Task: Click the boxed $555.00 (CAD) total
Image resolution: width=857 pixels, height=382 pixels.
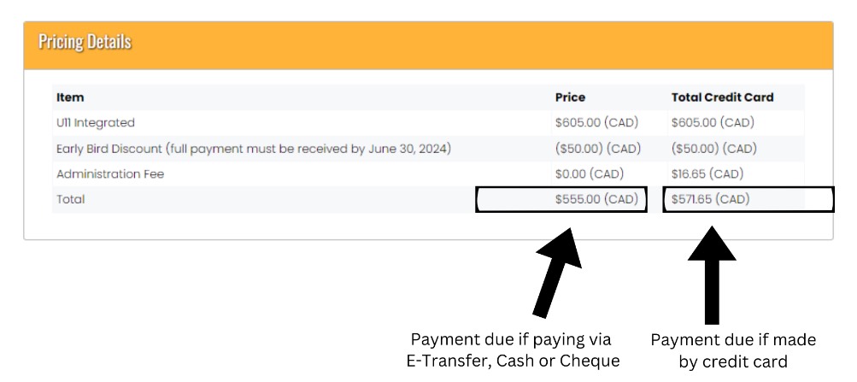Action: (x=561, y=199)
